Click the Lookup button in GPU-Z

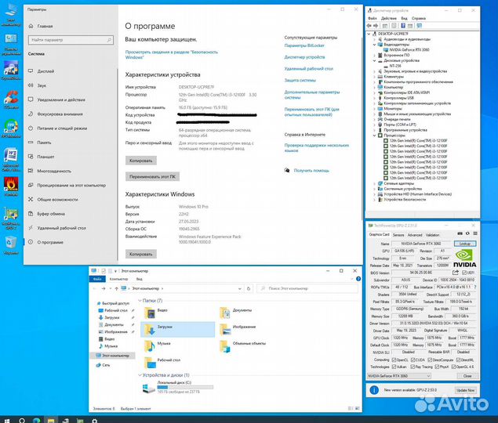pyautogui.click(x=465, y=244)
